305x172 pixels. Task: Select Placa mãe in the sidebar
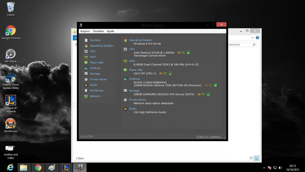click(96, 62)
